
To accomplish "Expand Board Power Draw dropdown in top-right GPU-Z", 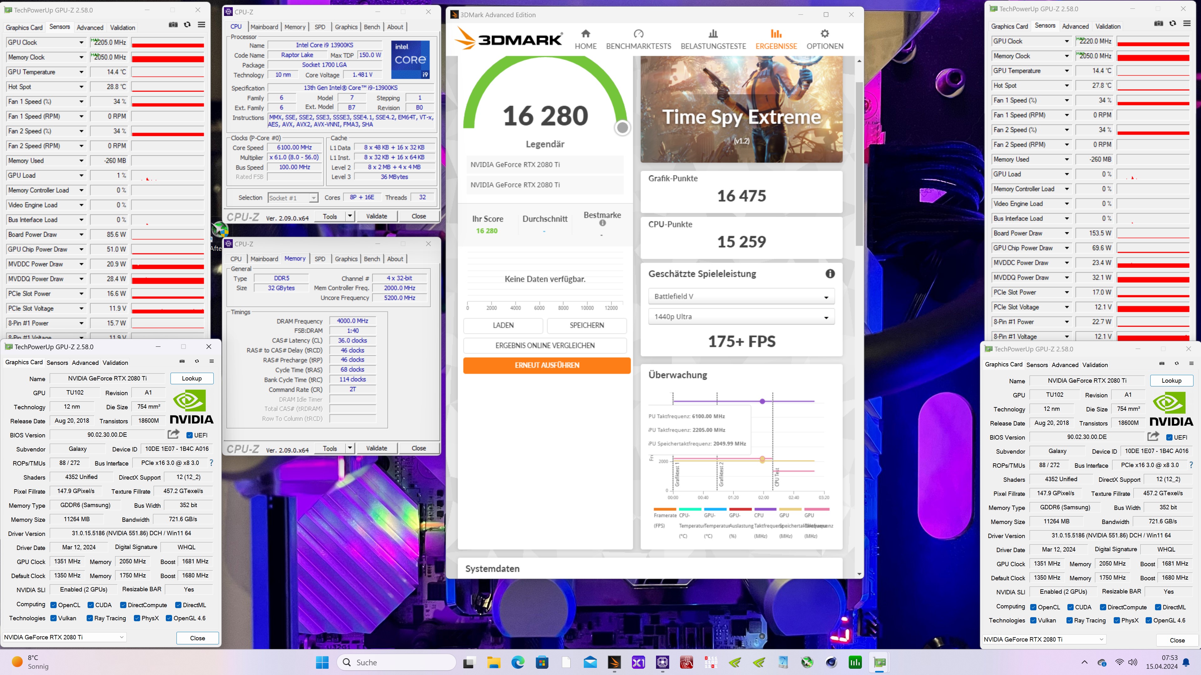I will click(1067, 233).
